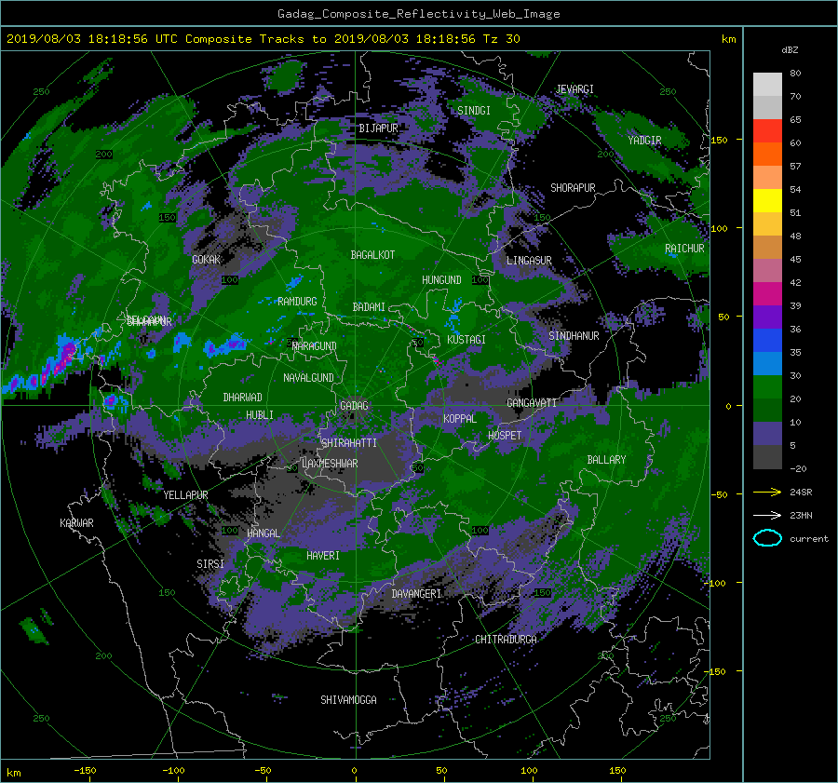Image resolution: width=838 pixels, height=783 pixels.
Task: Click the HANGAL label
Action: click(264, 533)
